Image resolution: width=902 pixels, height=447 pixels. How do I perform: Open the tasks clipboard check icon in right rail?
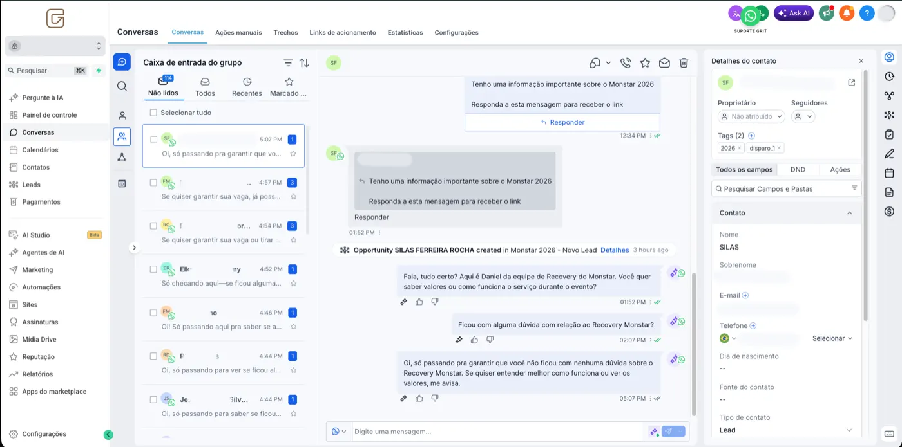(889, 134)
